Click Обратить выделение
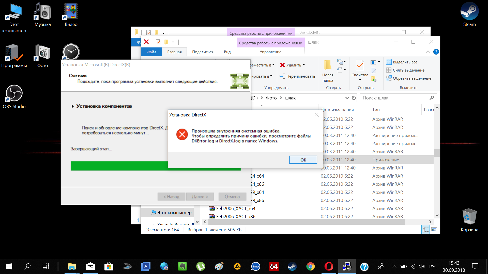This screenshot has width=488, height=274. click(408, 78)
